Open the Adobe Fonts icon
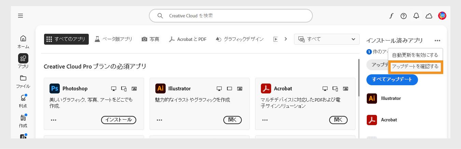461x149 pixels. click(391, 16)
